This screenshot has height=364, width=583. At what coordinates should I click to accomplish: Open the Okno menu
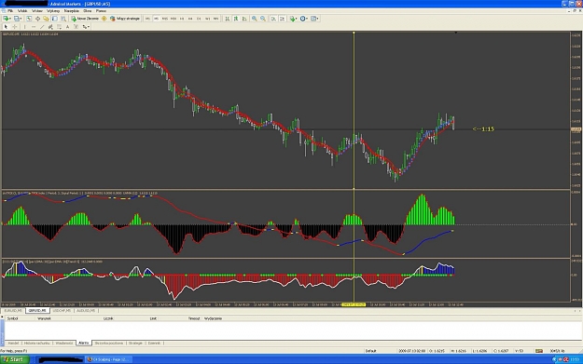tap(88, 11)
